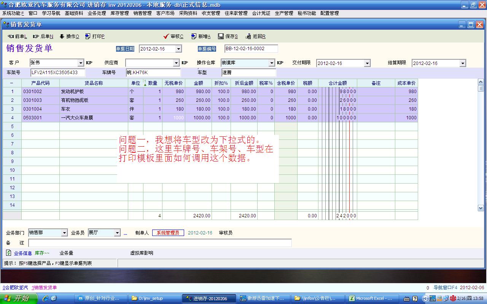Go to next document with 后单 icon
This screenshot has height=304, width=487.
click(36, 36)
